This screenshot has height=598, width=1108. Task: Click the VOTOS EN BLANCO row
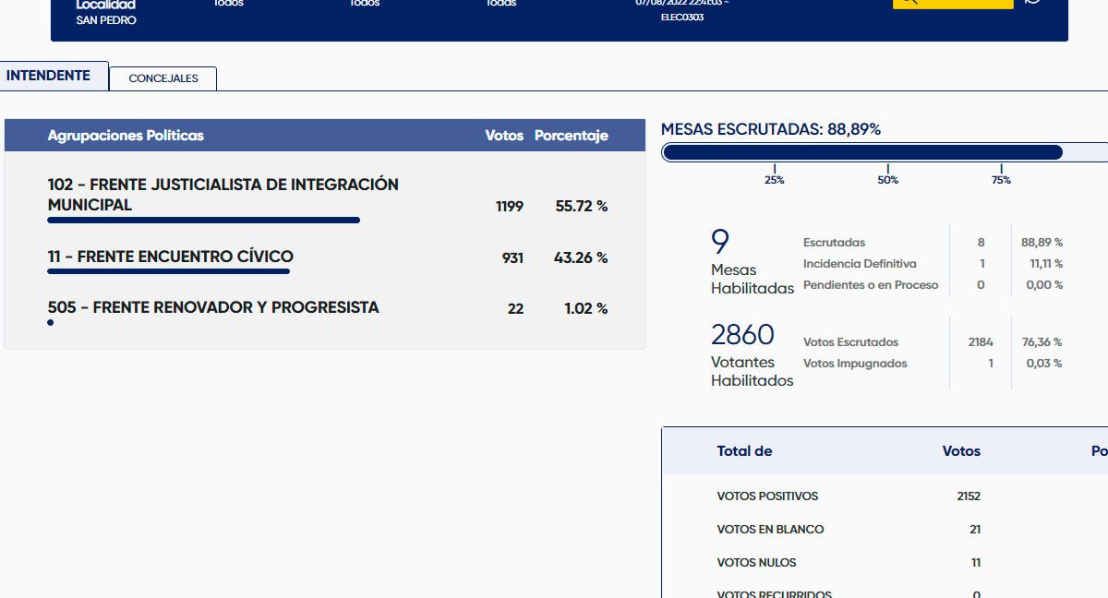pos(770,530)
